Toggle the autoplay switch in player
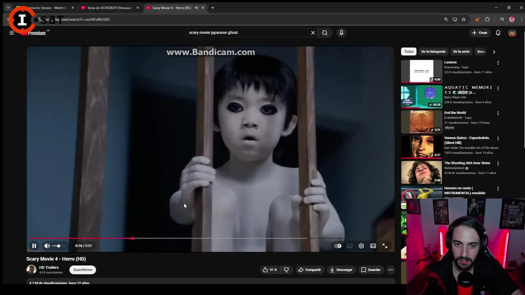The width and height of the screenshot is (525, 295). click(338, 246)
